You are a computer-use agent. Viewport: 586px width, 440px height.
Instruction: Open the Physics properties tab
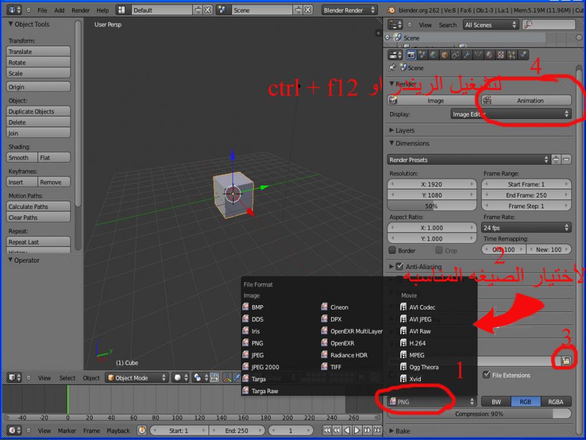coord(523,55)
